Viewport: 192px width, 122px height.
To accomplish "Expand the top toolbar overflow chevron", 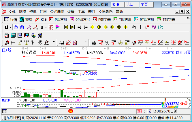I will point(188,18).
